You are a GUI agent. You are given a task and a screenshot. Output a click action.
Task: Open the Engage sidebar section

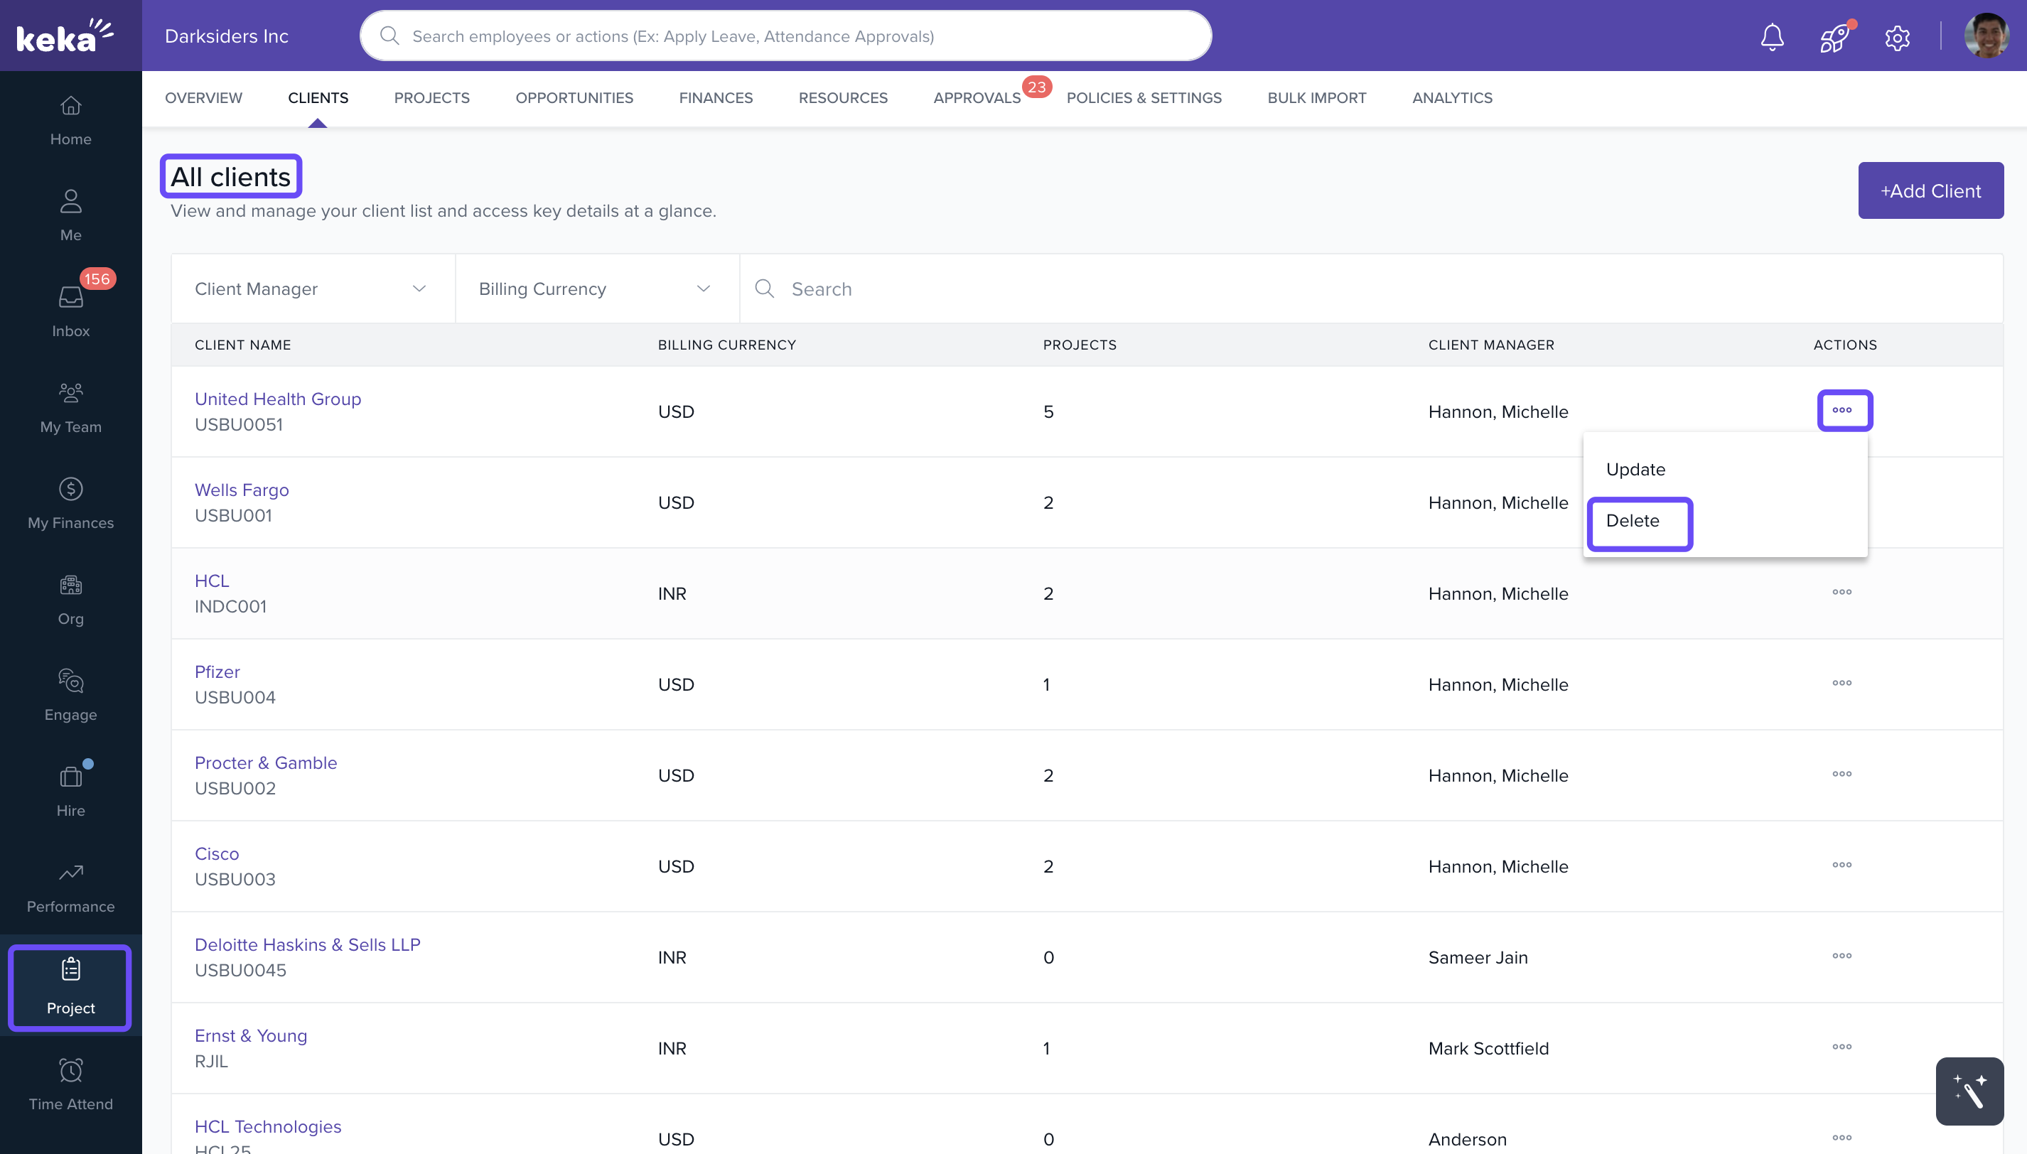coord(70,694)
